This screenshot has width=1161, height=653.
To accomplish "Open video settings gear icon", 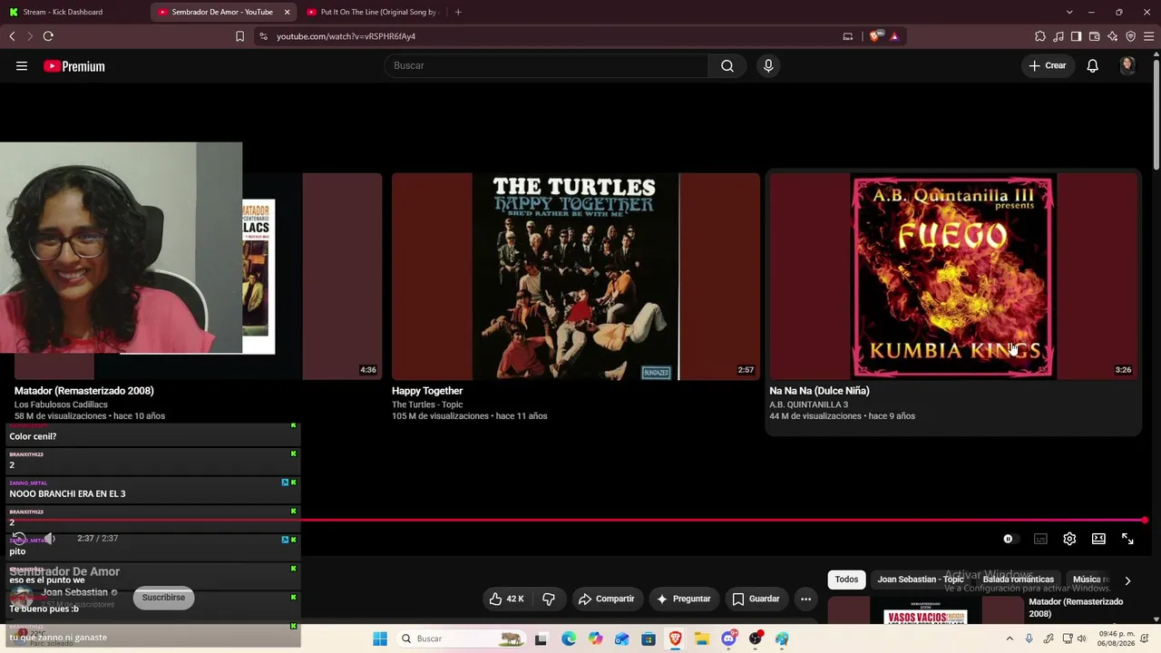I will click(1069, 539).
